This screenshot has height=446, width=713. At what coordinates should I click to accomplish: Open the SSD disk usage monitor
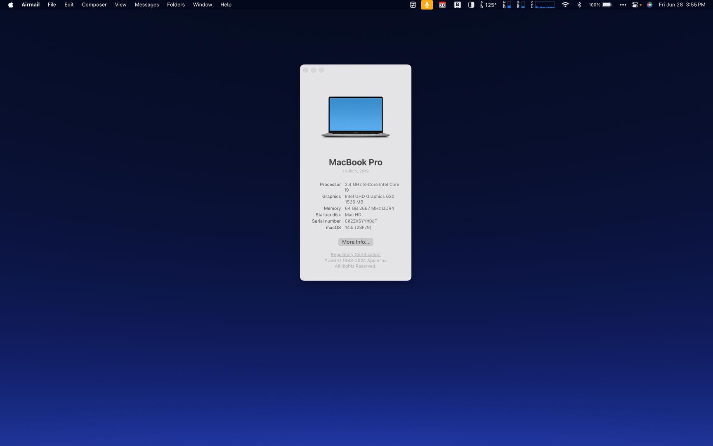click(x=521, y=5)
